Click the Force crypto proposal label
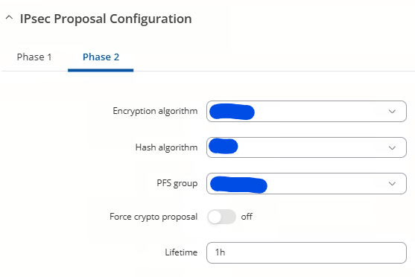Screen dimensions: 415x277 [153, 217]
